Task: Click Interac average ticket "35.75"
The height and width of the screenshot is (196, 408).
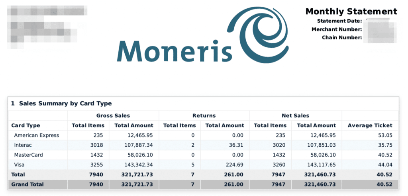Action: pos(386,145)
